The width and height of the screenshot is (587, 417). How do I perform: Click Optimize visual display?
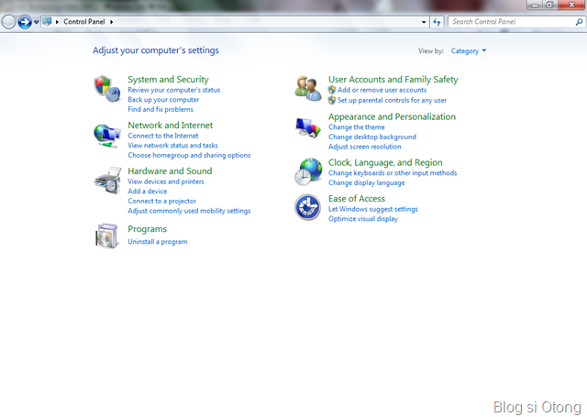(x=363, y=219)
